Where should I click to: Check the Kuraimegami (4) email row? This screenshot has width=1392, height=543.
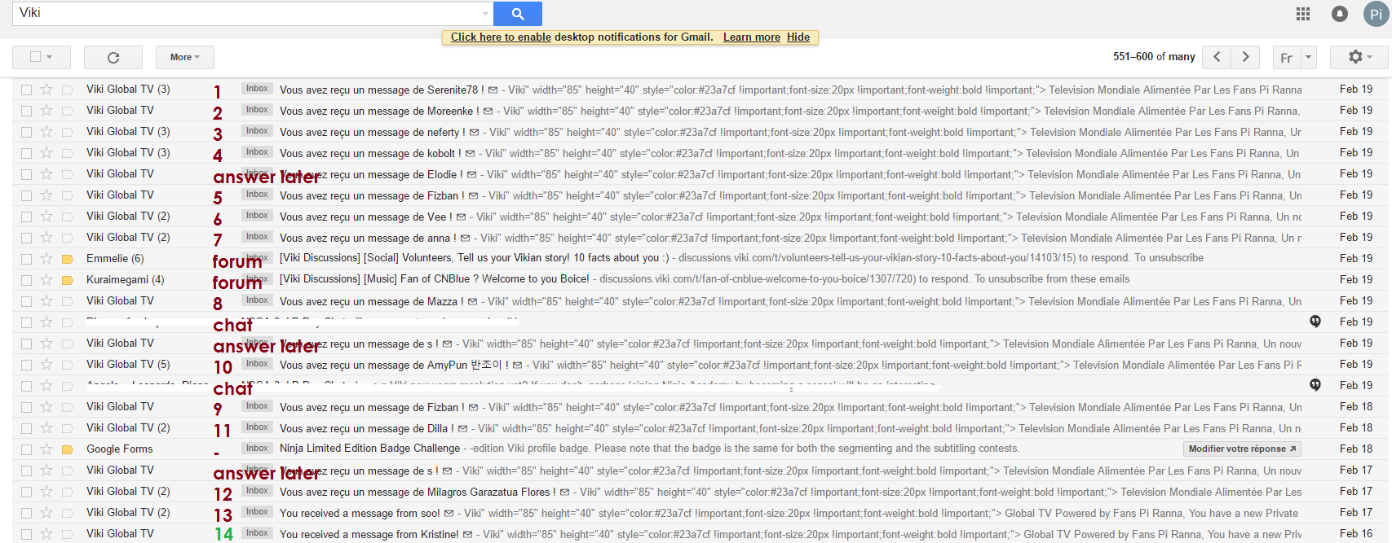click(27, 280)
